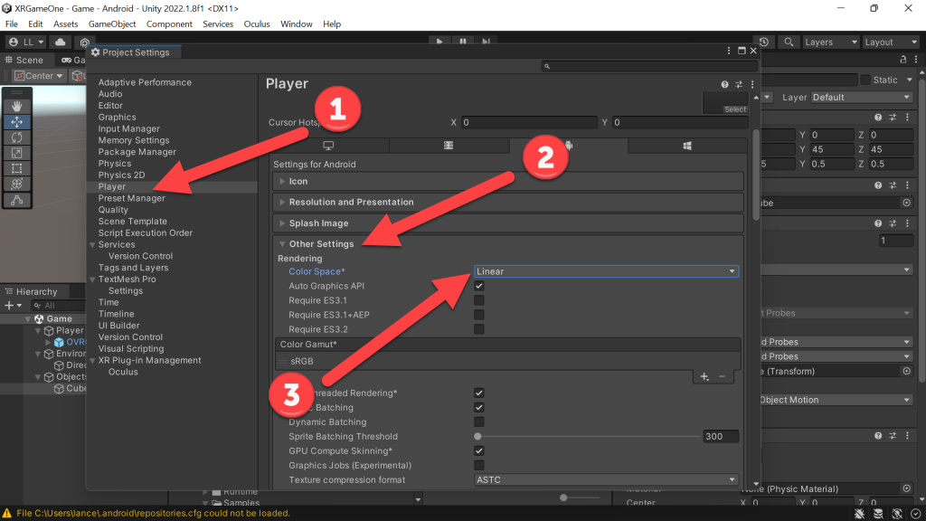Open the Oculus menu
Screen dimensions: 926x521
(x=256, y=24)
